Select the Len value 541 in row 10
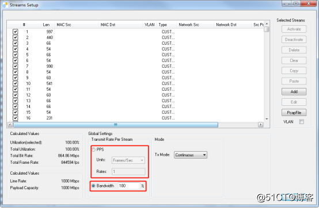The height and width of the screenshot is (208, 319). (x=50, y=83)
